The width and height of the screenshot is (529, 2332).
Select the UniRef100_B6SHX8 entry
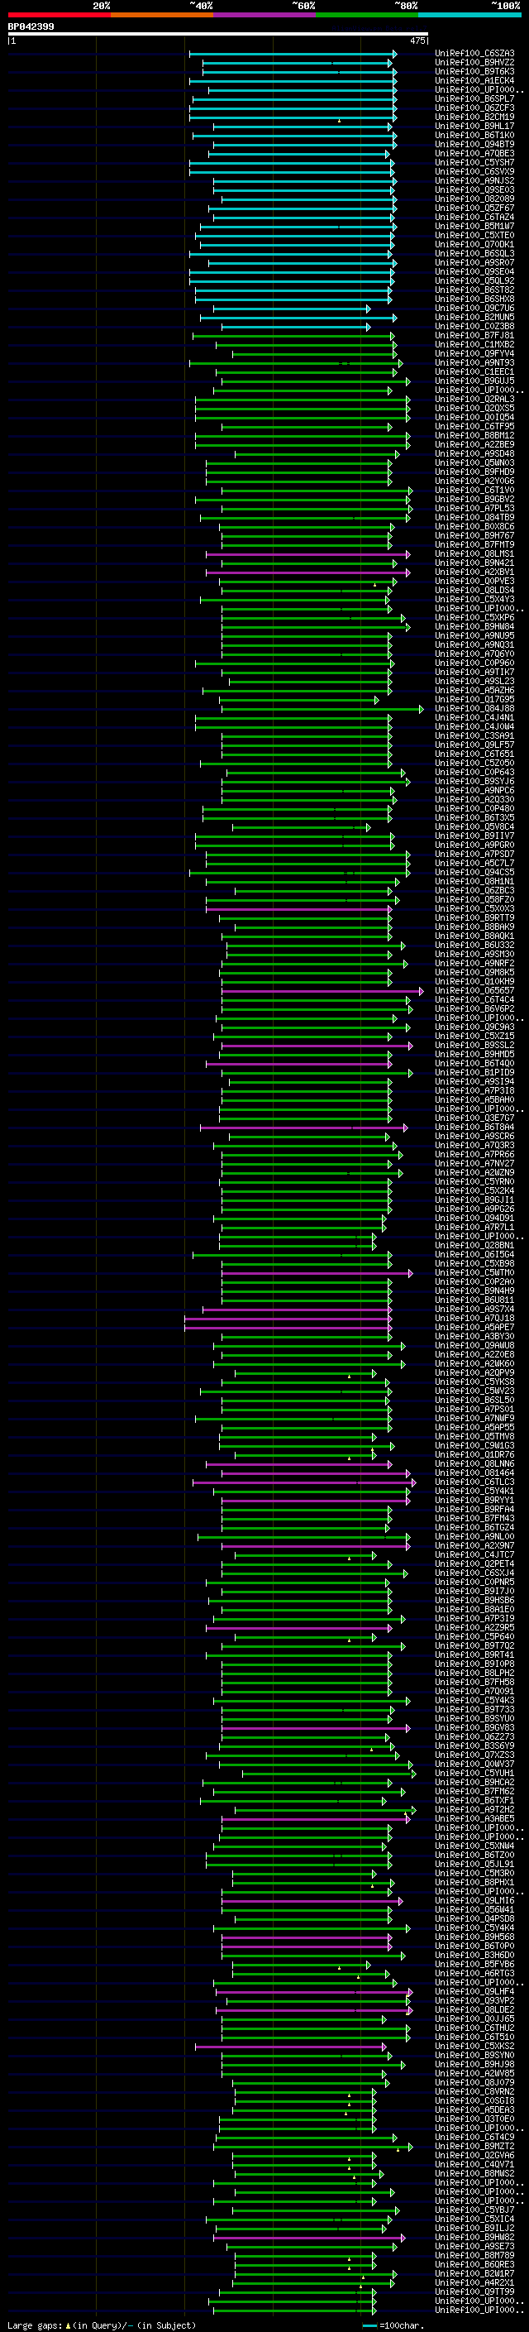coord(474,299)
